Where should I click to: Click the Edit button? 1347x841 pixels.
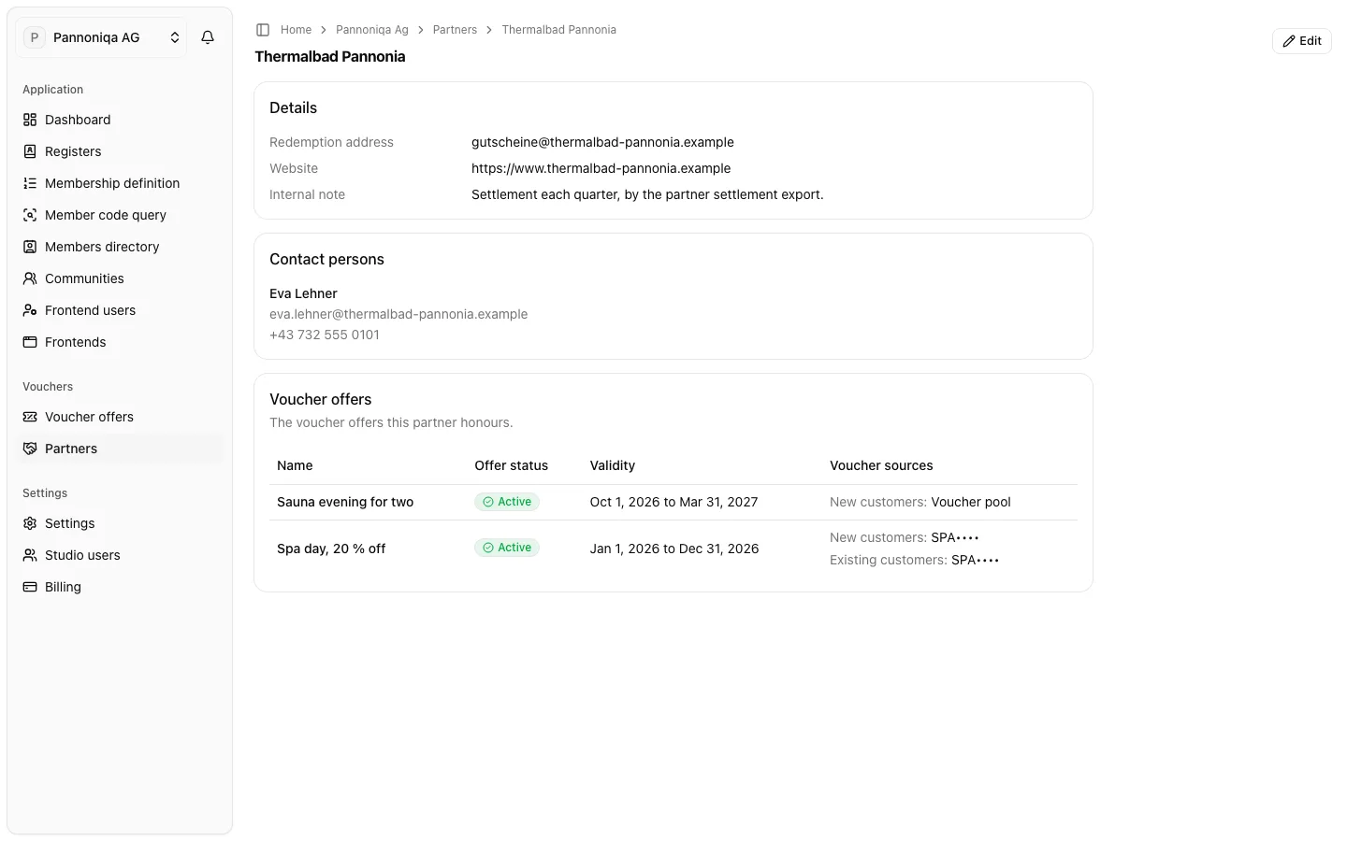1301,41
